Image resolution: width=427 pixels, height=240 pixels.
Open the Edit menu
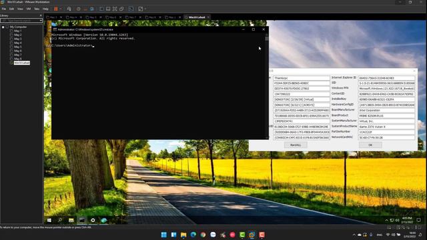pos(12,9)
